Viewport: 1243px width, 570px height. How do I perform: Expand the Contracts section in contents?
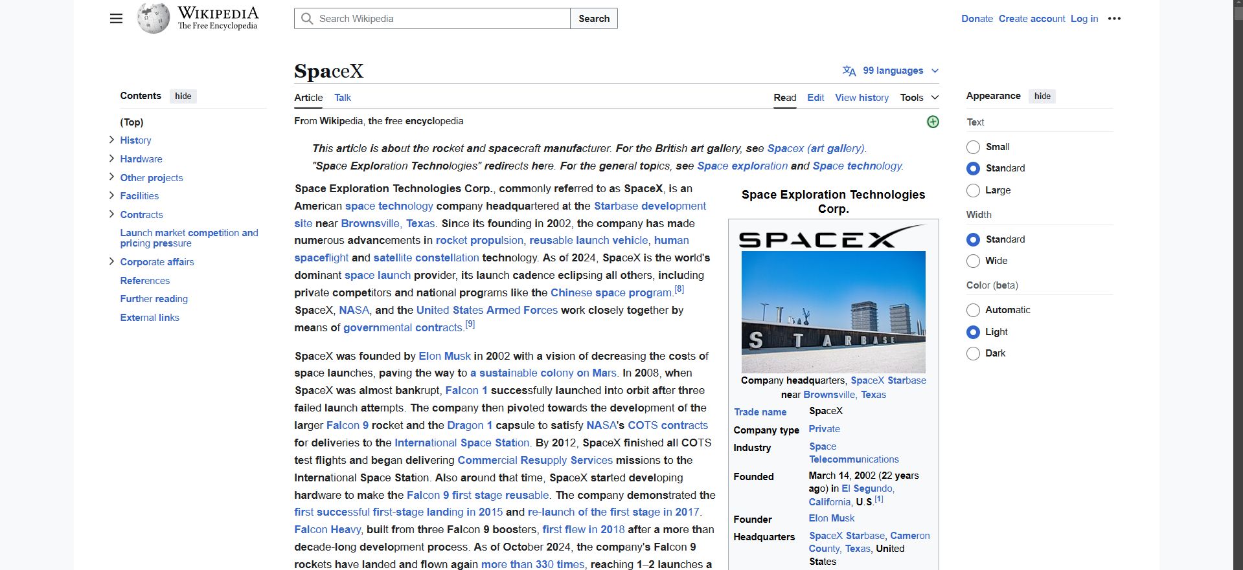111,214
